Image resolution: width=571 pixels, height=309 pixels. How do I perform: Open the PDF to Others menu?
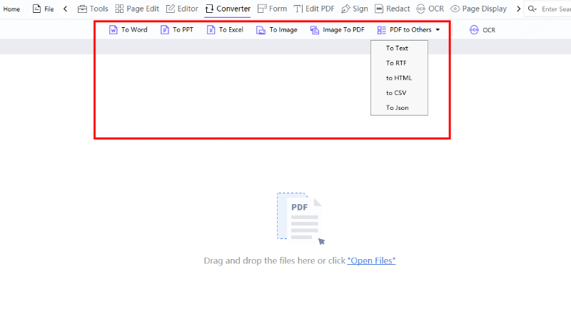(408, 30)
